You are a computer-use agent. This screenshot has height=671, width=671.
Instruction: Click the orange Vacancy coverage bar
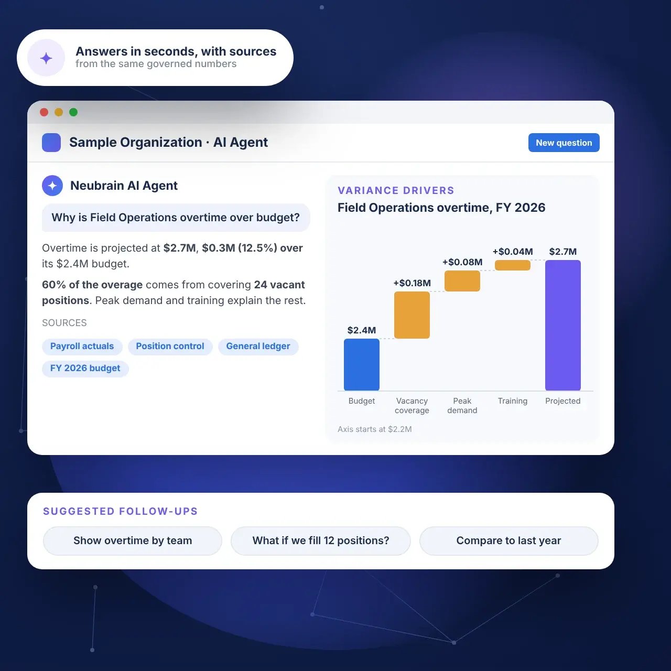tap(412, 315)
